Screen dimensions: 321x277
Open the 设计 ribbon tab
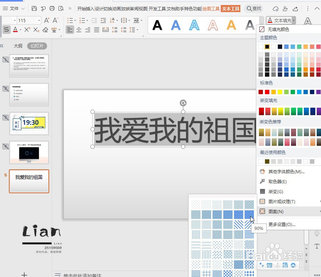(x=99, y=9)
